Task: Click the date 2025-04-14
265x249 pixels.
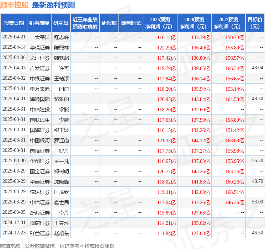Action: pyautogui.click(x=14, y=47)
